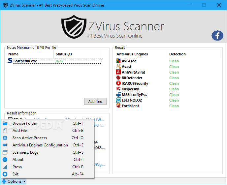
Task: Click the Detection column header
Action: point(193,54)
